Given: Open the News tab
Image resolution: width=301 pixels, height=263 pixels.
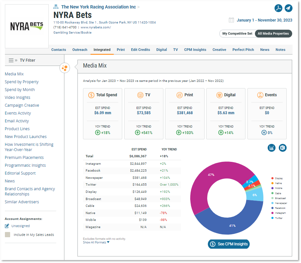Looking at the screenshot, I should (x=265, y=50).
